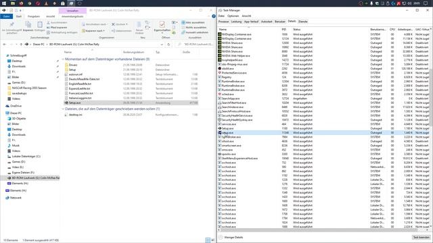
Task: Select the Desktop icon under Schnellzugriff
Action: 9,61
